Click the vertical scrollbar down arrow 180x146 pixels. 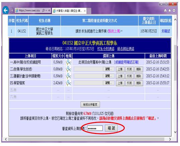coord(175,132)
